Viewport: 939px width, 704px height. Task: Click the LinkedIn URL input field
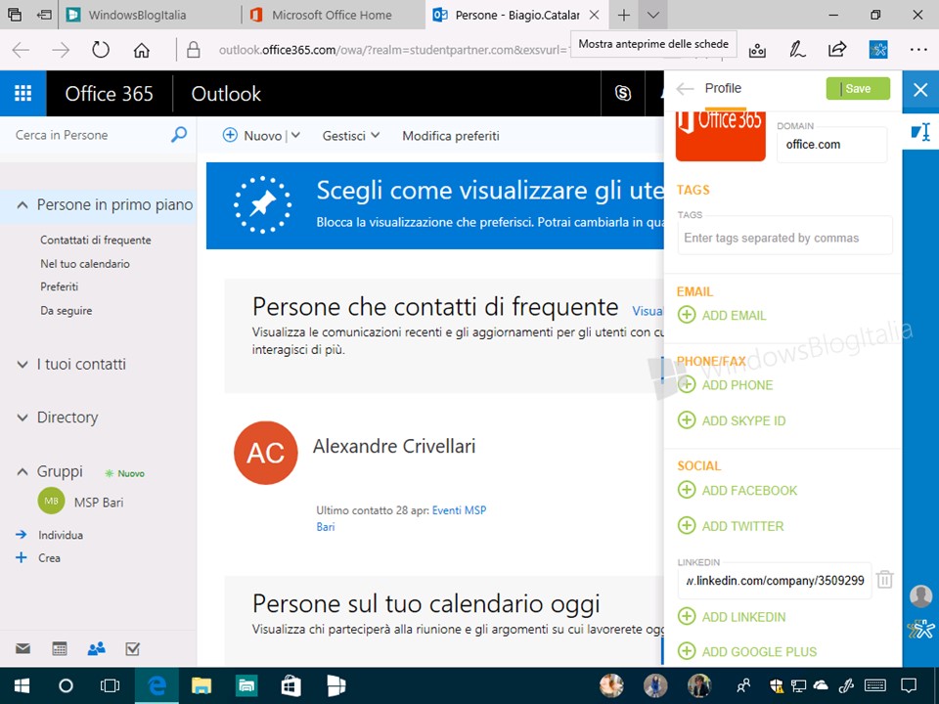coord(775,580)
